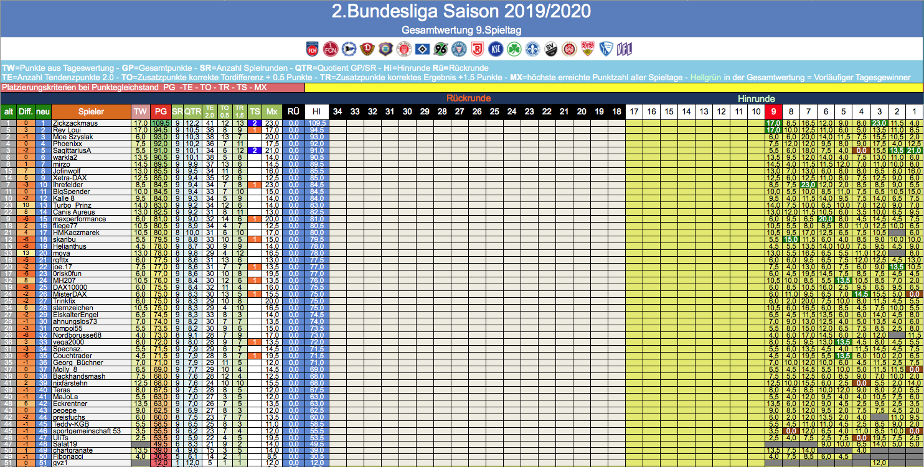Select matchday column header '34'
This screenshot has width=924, height=467.
point(337,111)
